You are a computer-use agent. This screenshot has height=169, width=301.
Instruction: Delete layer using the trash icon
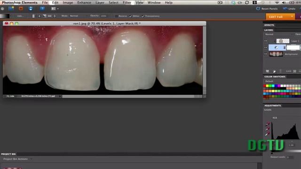coord(280,71)
